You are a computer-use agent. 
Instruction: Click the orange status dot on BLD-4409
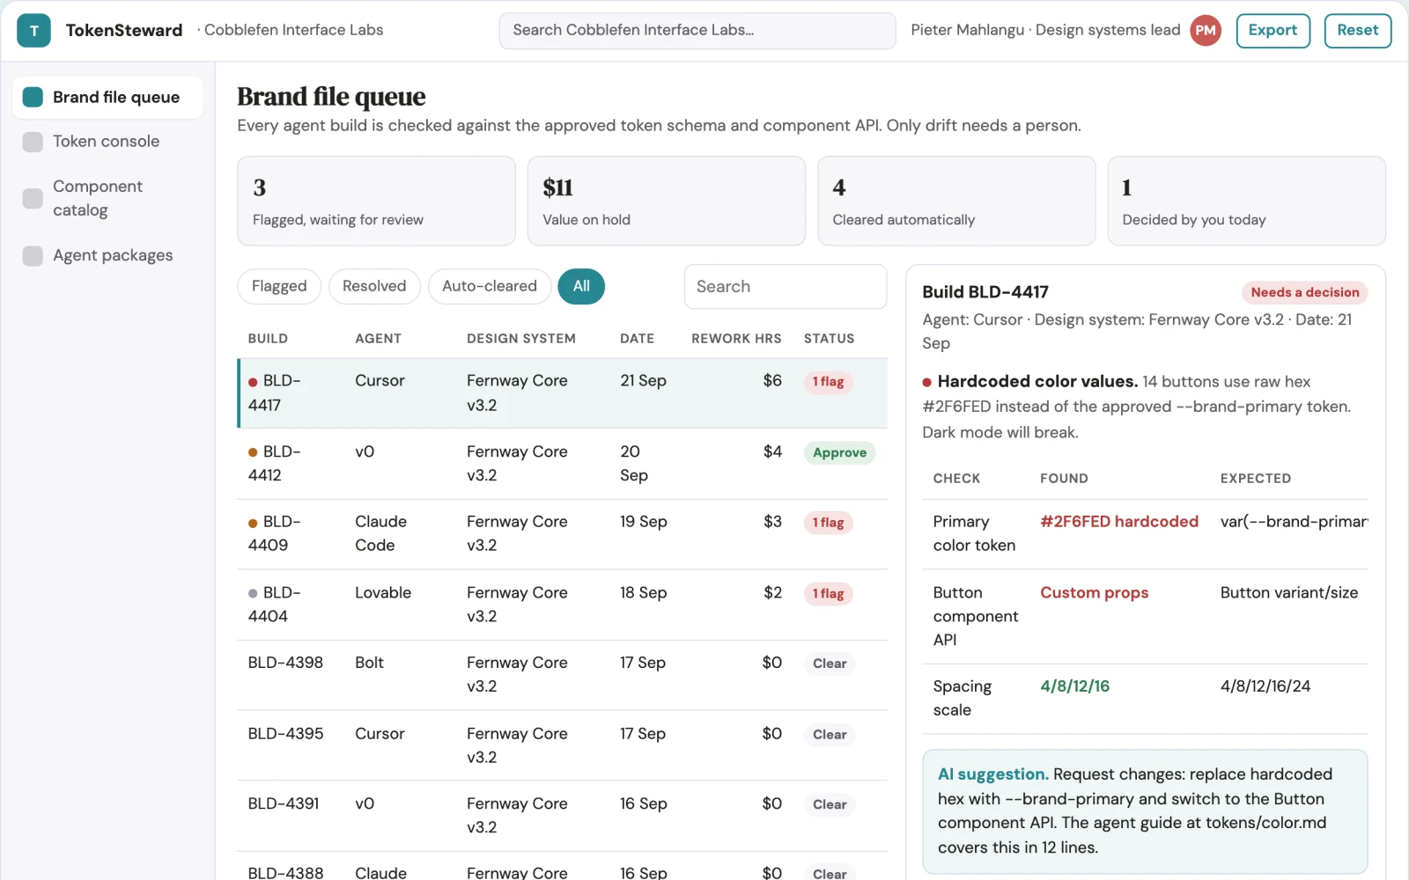point(253,523)
